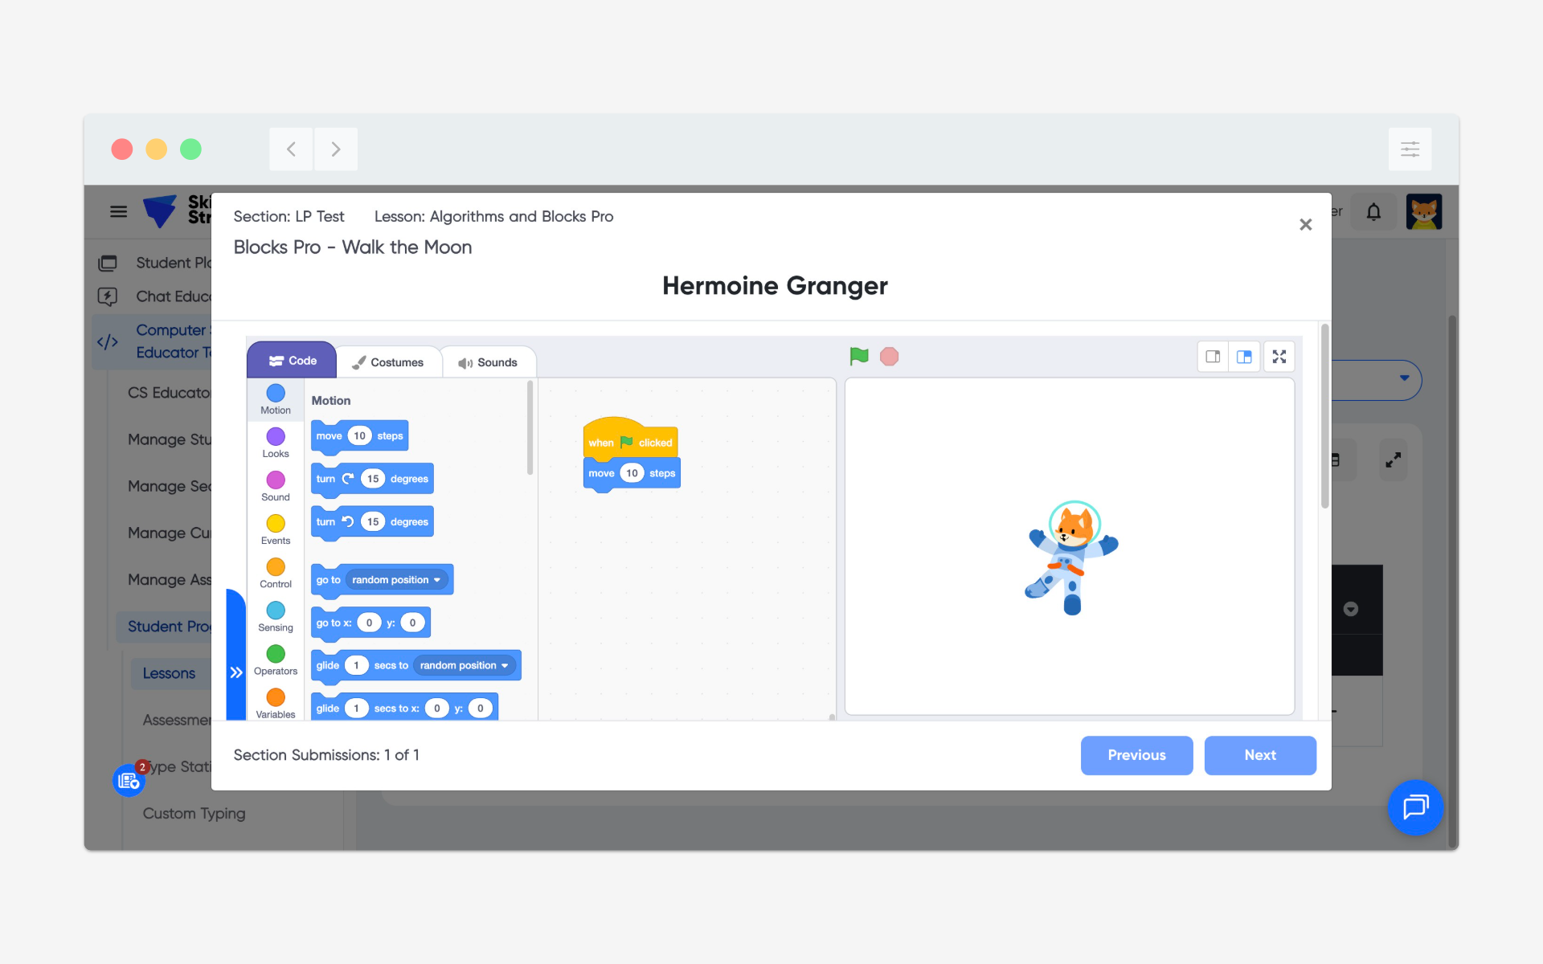Click the Next button
The height and width of the screenshot is (964, 1543).
pos(1260,755)
